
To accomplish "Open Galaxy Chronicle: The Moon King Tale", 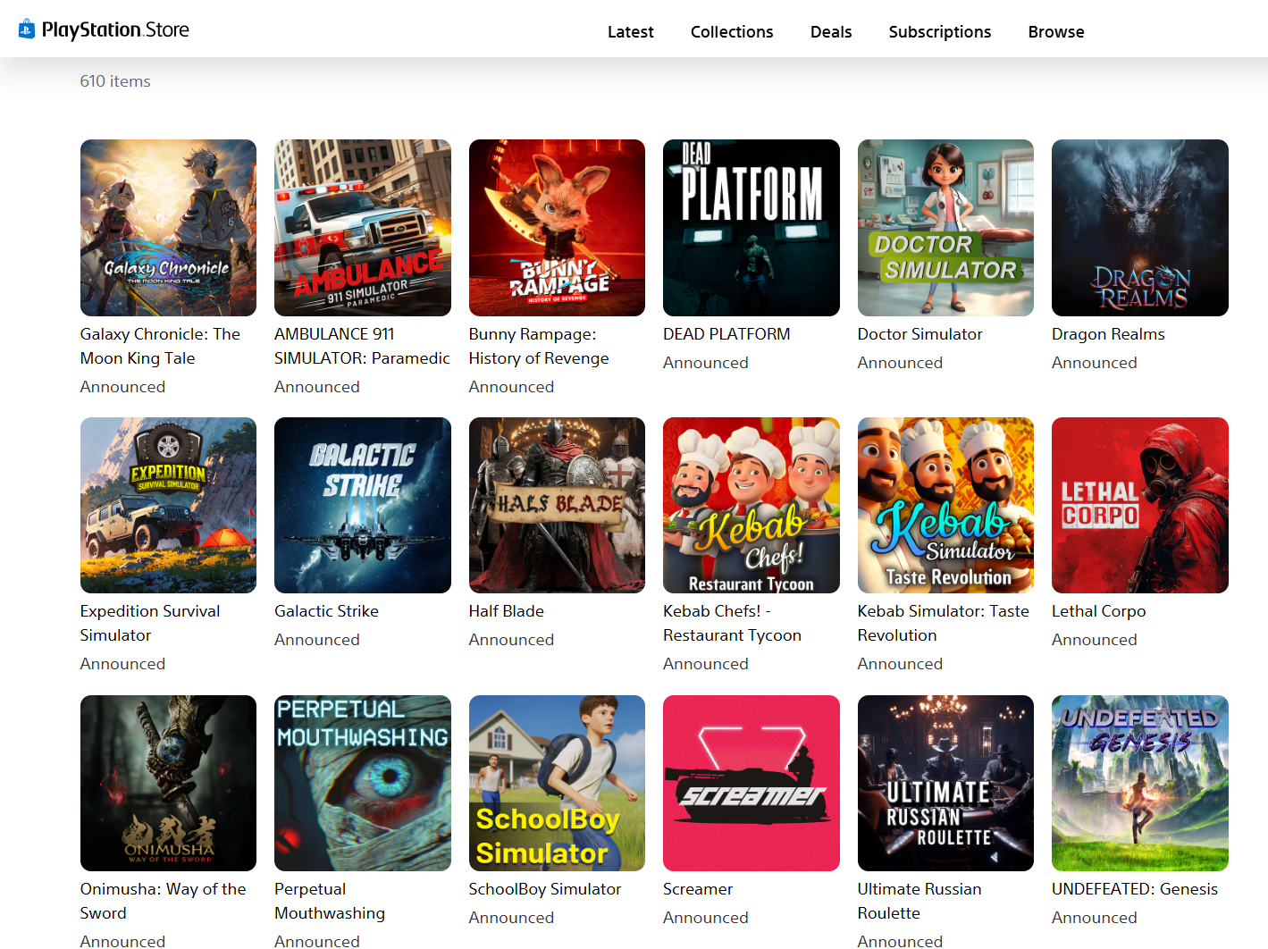I will click(x=168, y=227).
